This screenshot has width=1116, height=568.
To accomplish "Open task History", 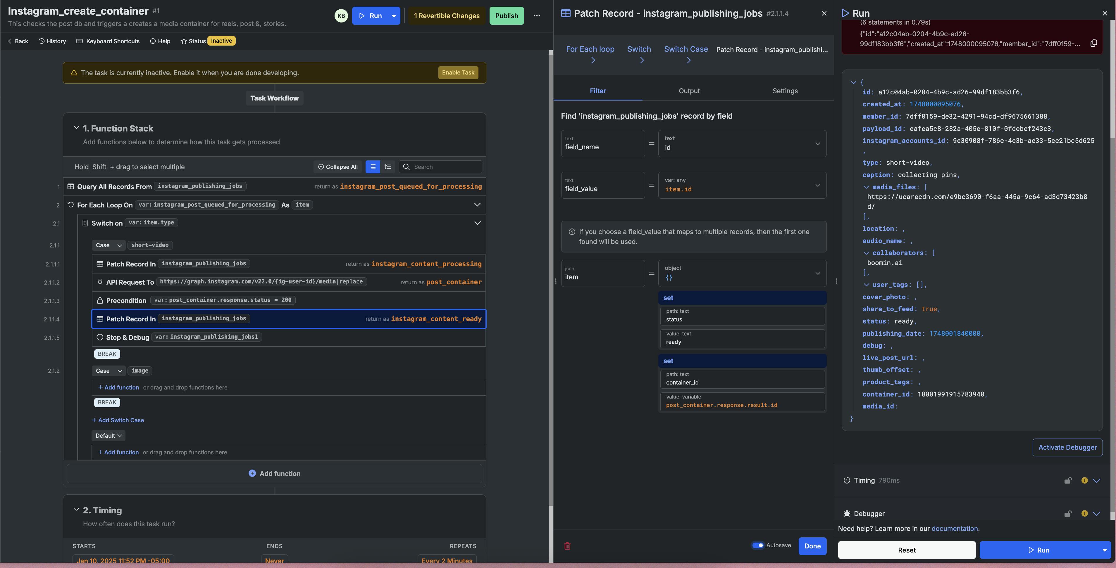I will point(52,41).
